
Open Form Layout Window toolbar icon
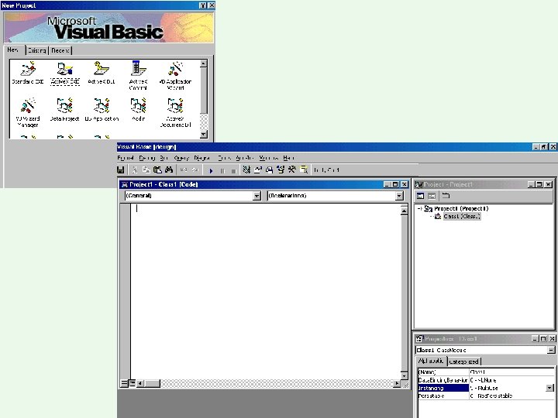(x=269, y=170)
